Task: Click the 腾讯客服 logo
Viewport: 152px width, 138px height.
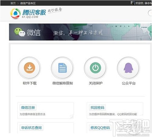Action: click(x=28, y=13)
